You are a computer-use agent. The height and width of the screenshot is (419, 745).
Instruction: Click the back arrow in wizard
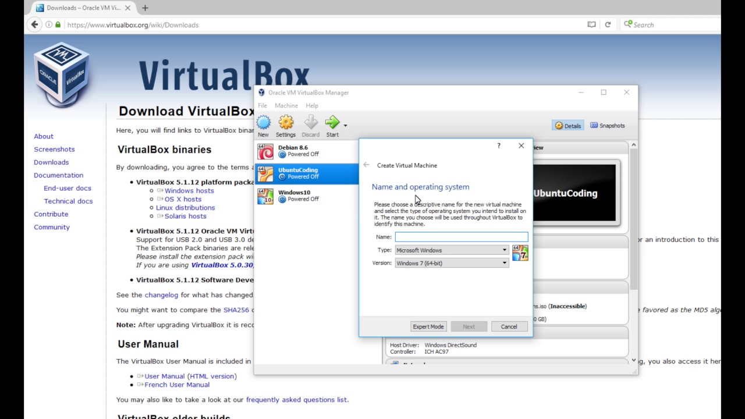pyautogui.click(x=366, y=165)
